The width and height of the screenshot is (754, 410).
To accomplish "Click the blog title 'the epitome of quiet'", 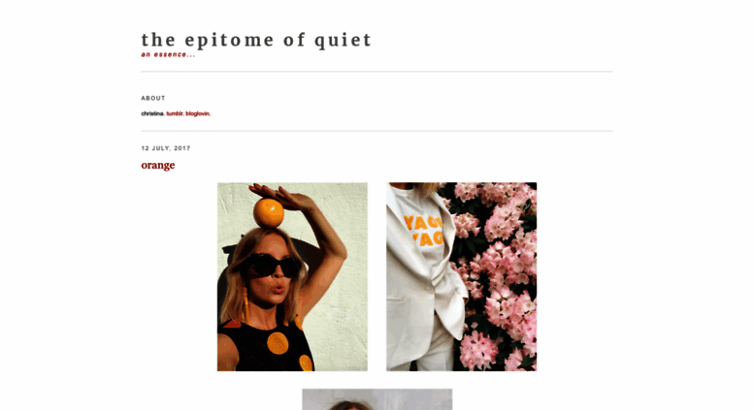I will (x=256, y=40).
